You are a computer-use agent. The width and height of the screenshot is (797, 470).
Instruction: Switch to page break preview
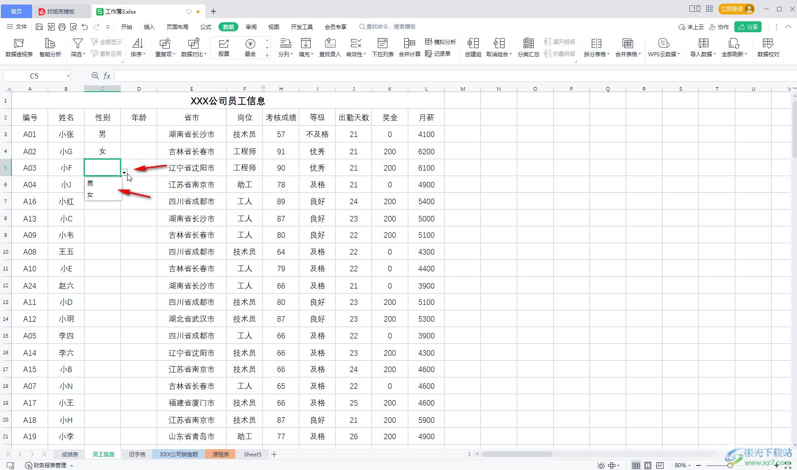coord(660,465)
